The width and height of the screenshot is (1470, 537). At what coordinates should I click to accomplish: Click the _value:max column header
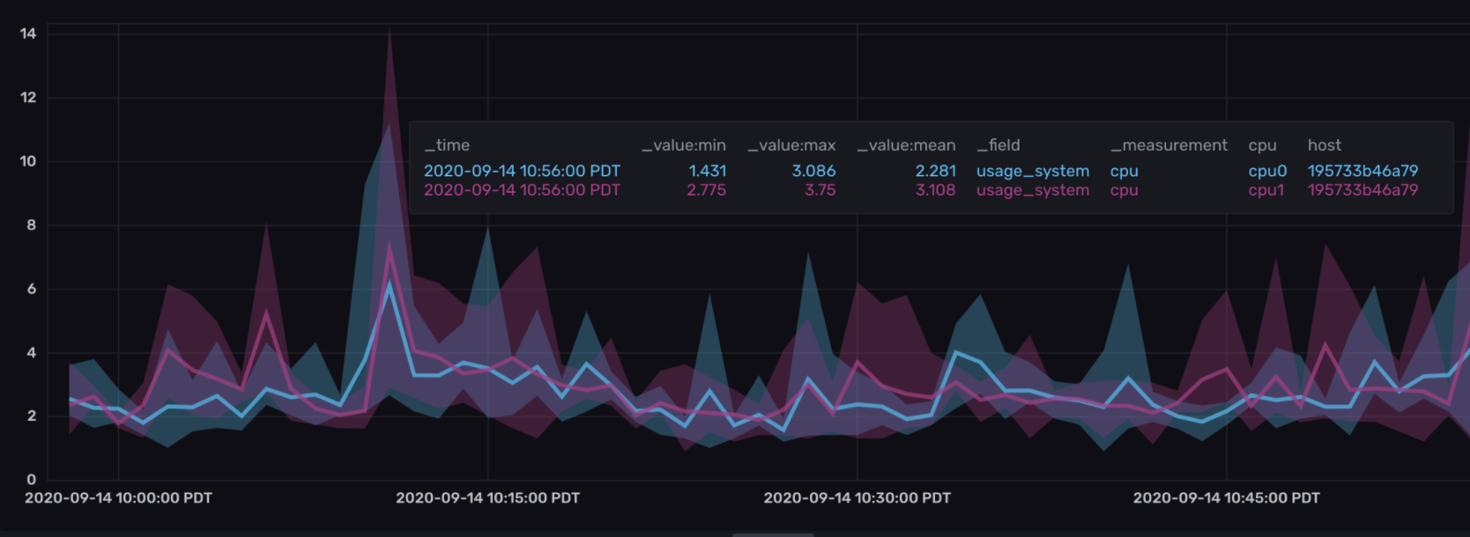click(x=791, y=145)
